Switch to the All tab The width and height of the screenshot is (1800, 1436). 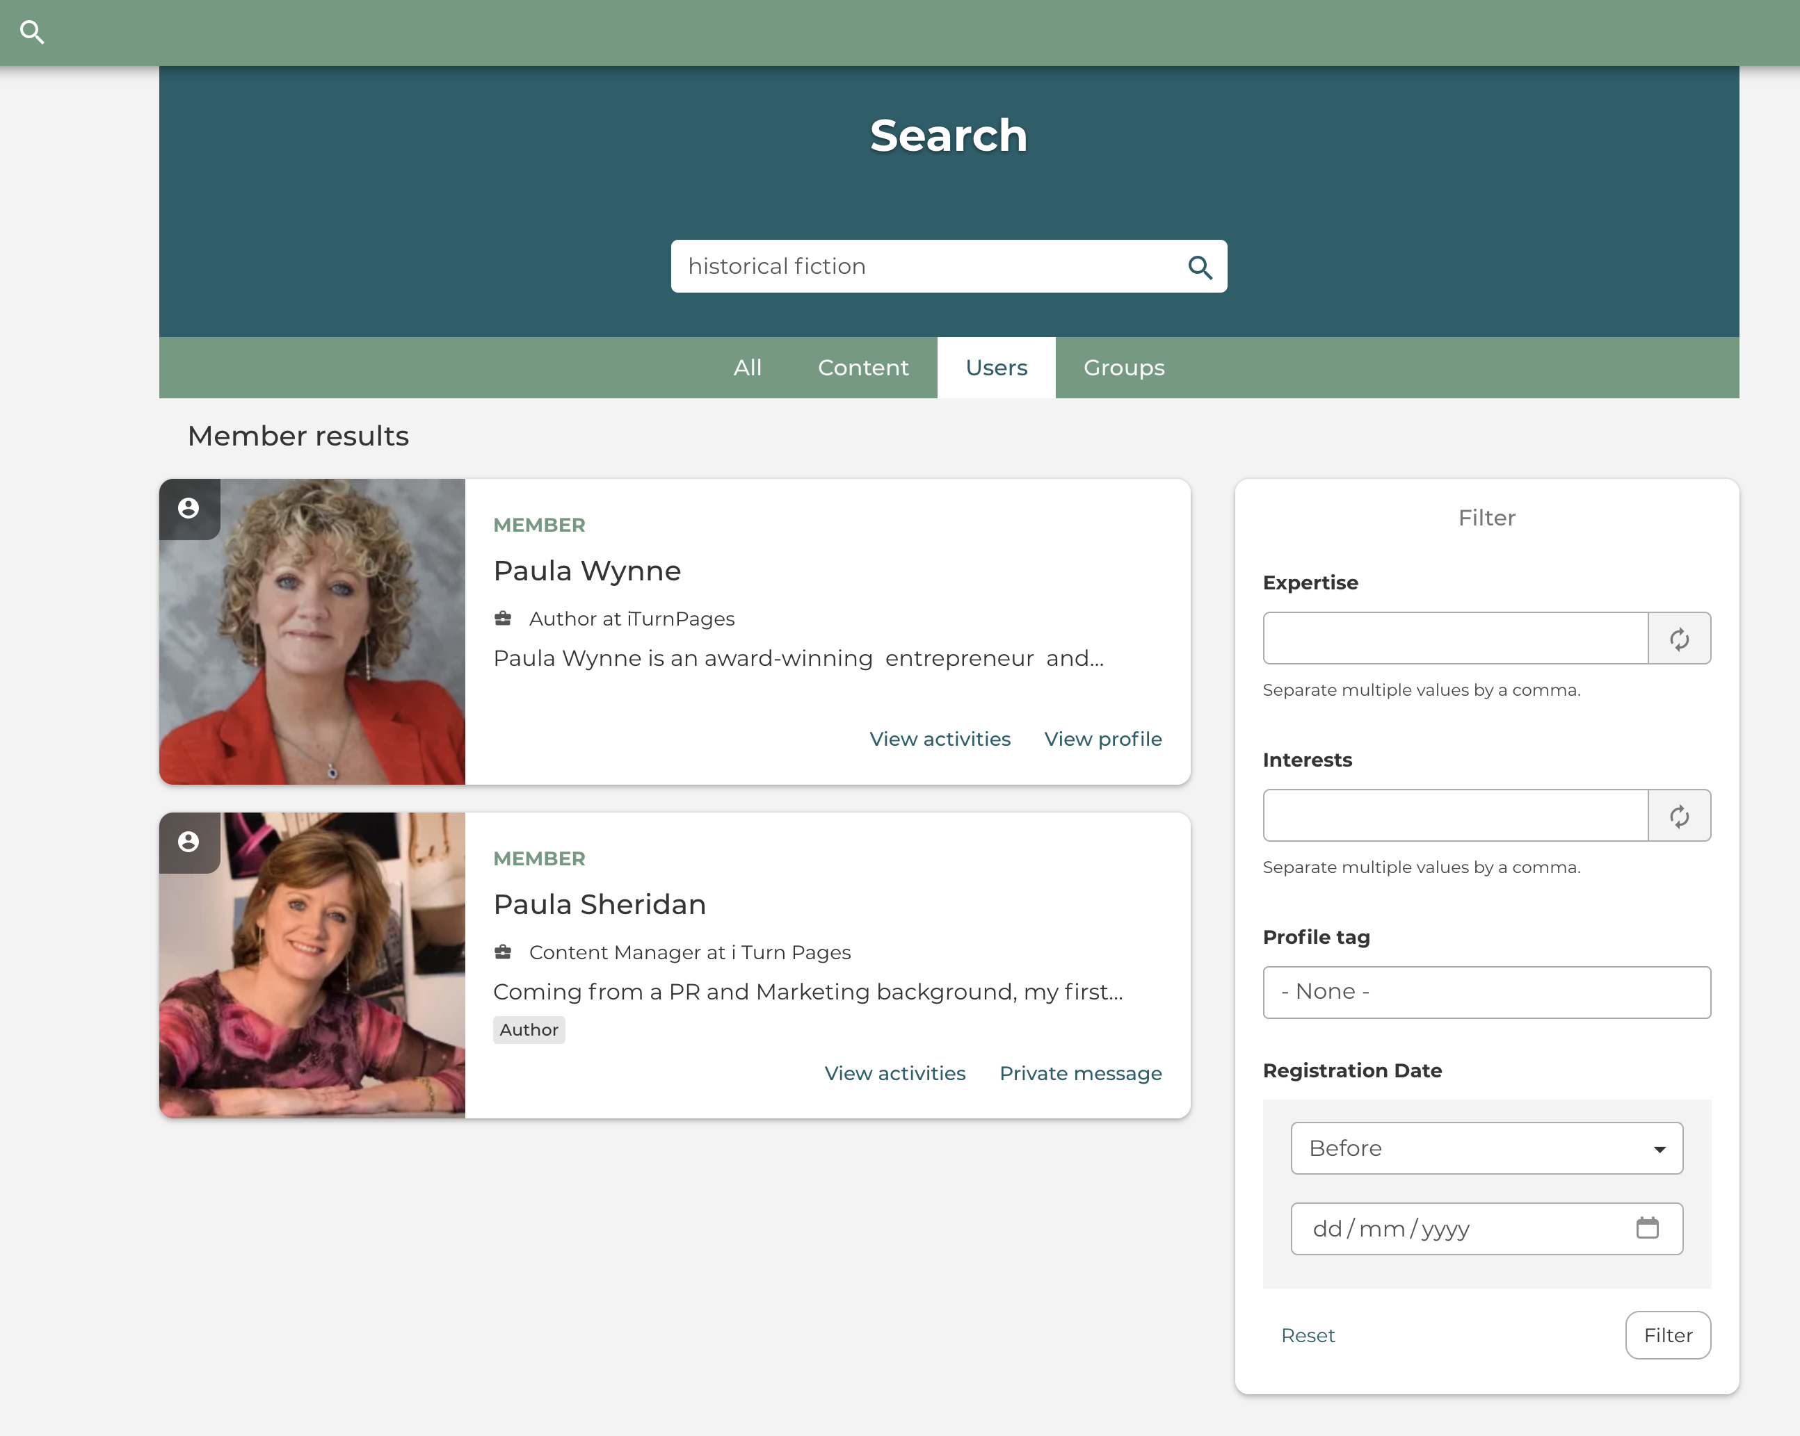[x=747, y=368]
